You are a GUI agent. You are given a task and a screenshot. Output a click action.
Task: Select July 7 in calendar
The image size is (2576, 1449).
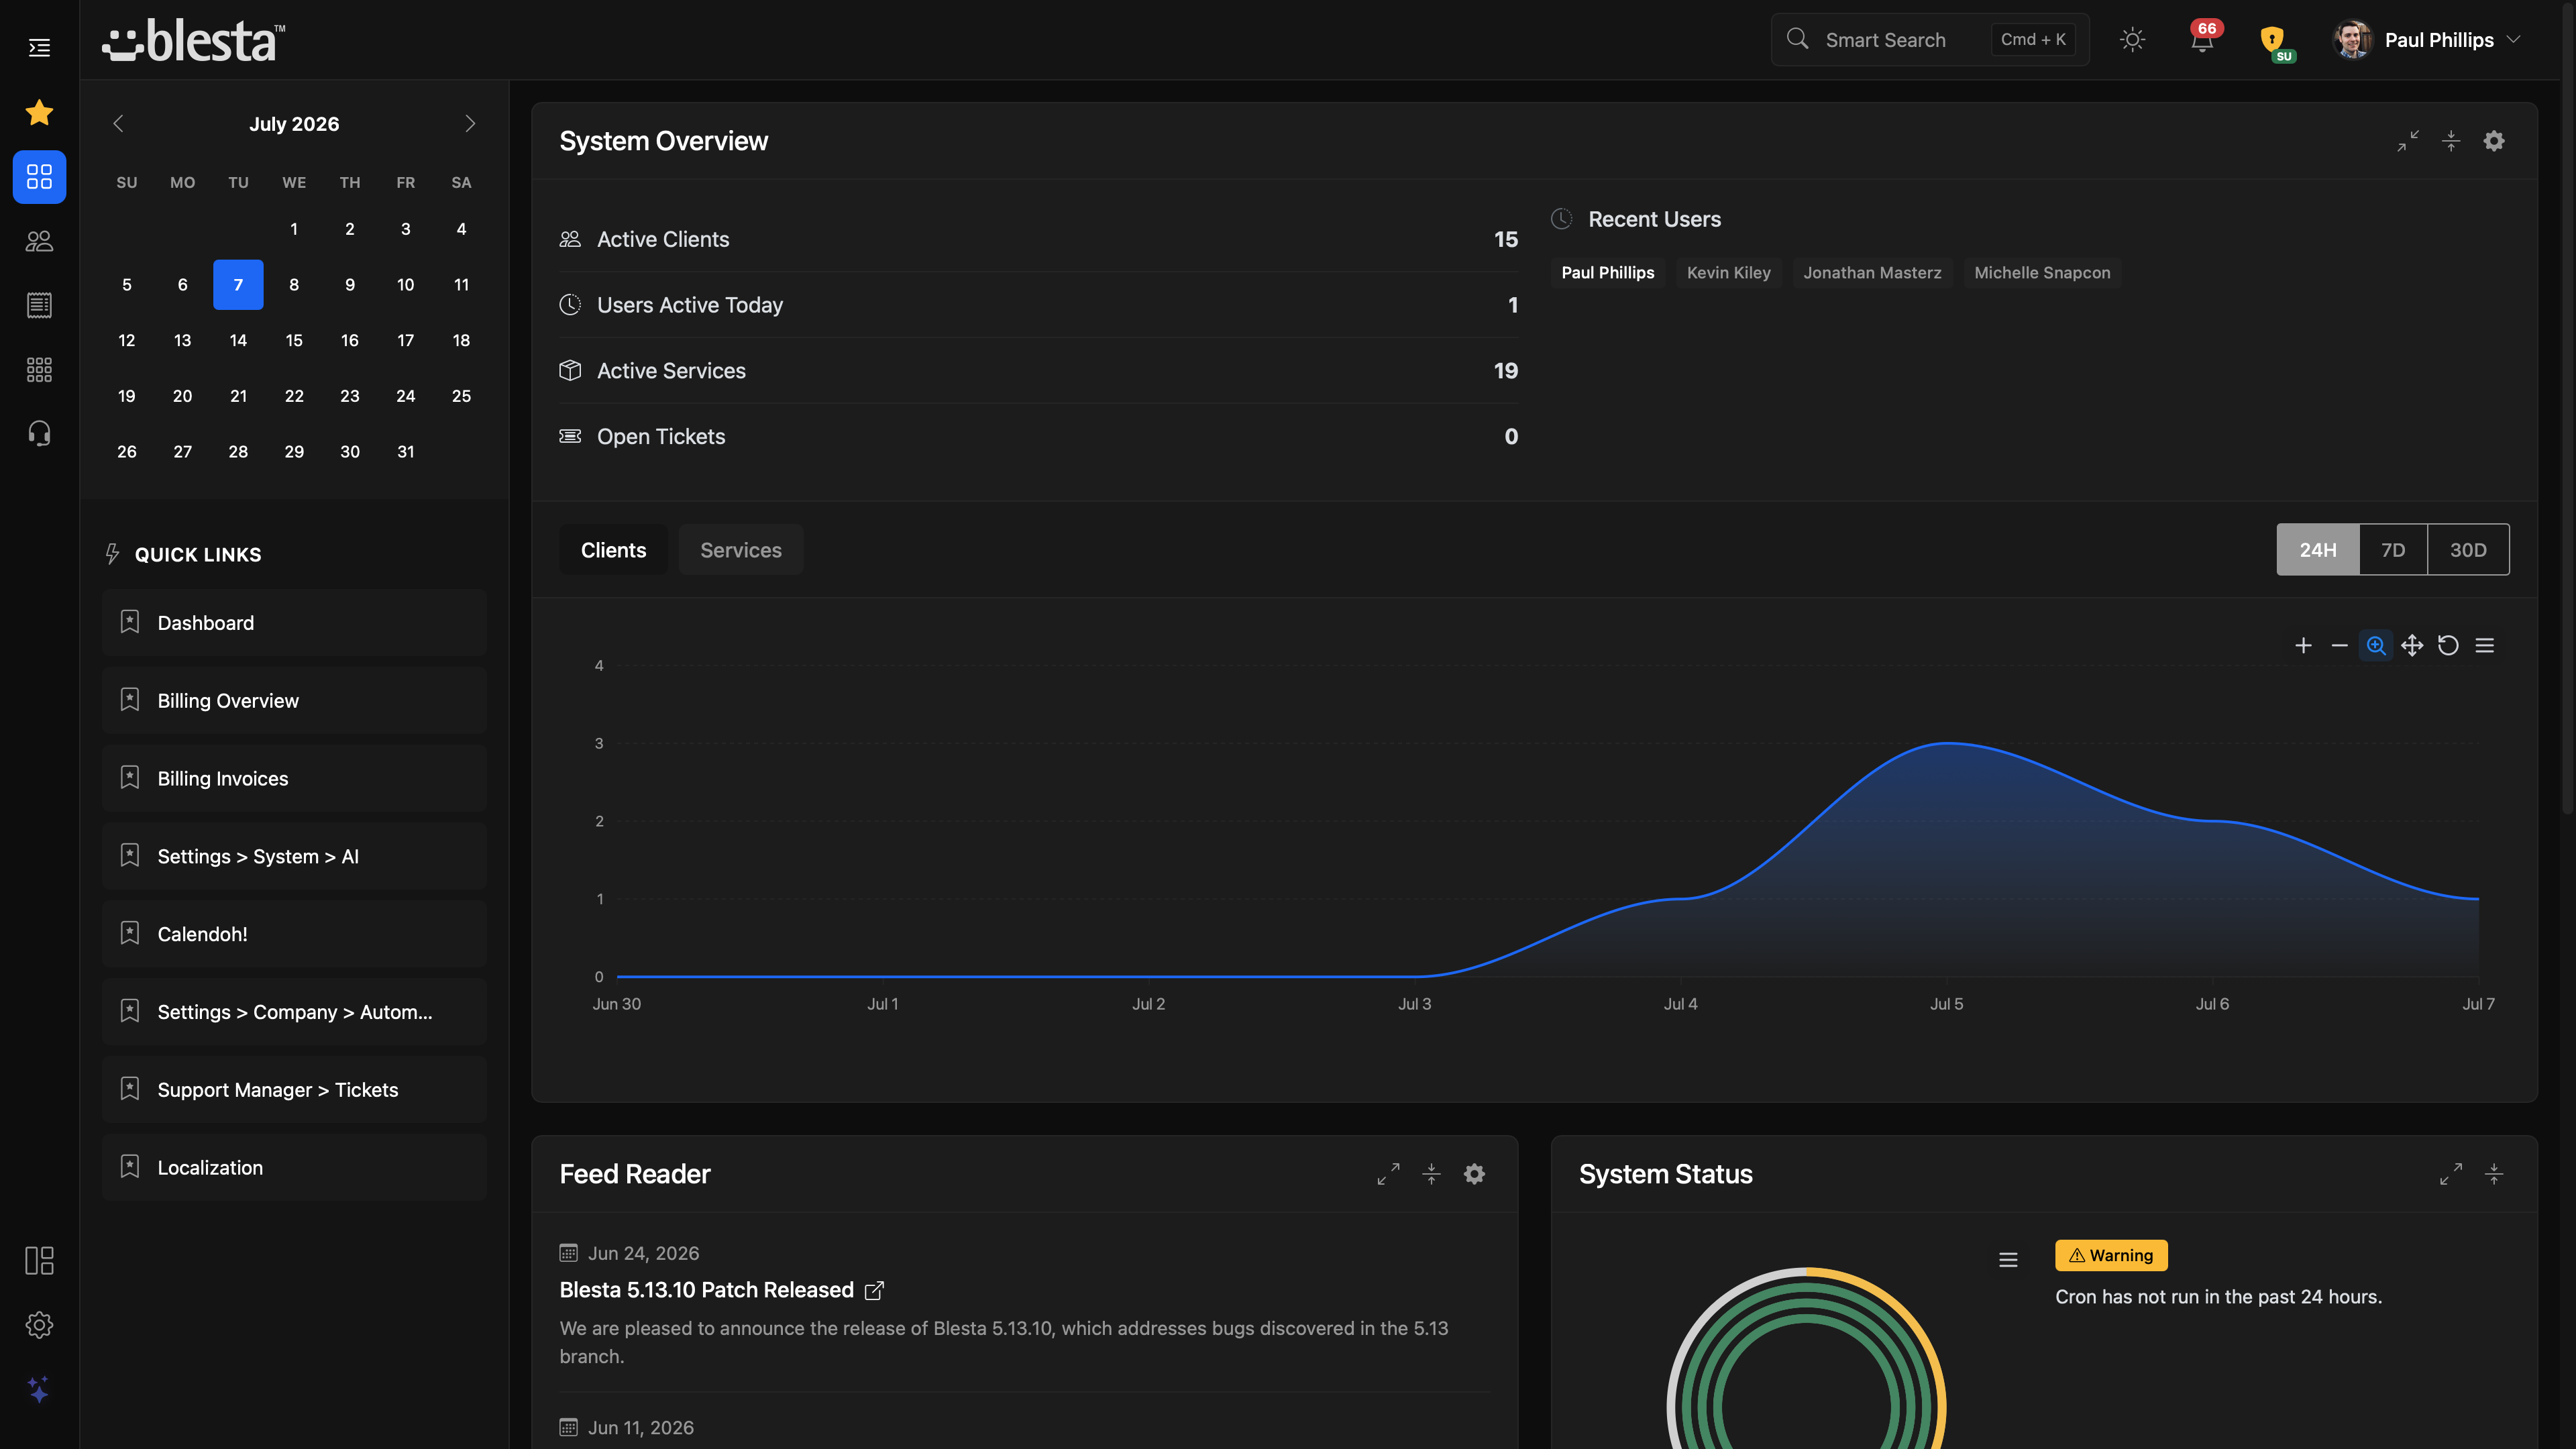point(238,285)
